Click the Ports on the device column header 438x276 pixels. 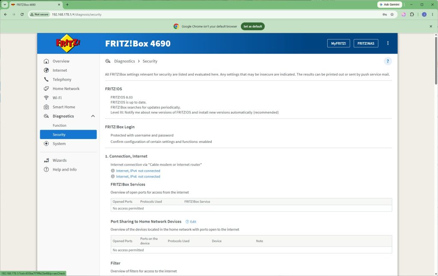(x=149, y=241)
